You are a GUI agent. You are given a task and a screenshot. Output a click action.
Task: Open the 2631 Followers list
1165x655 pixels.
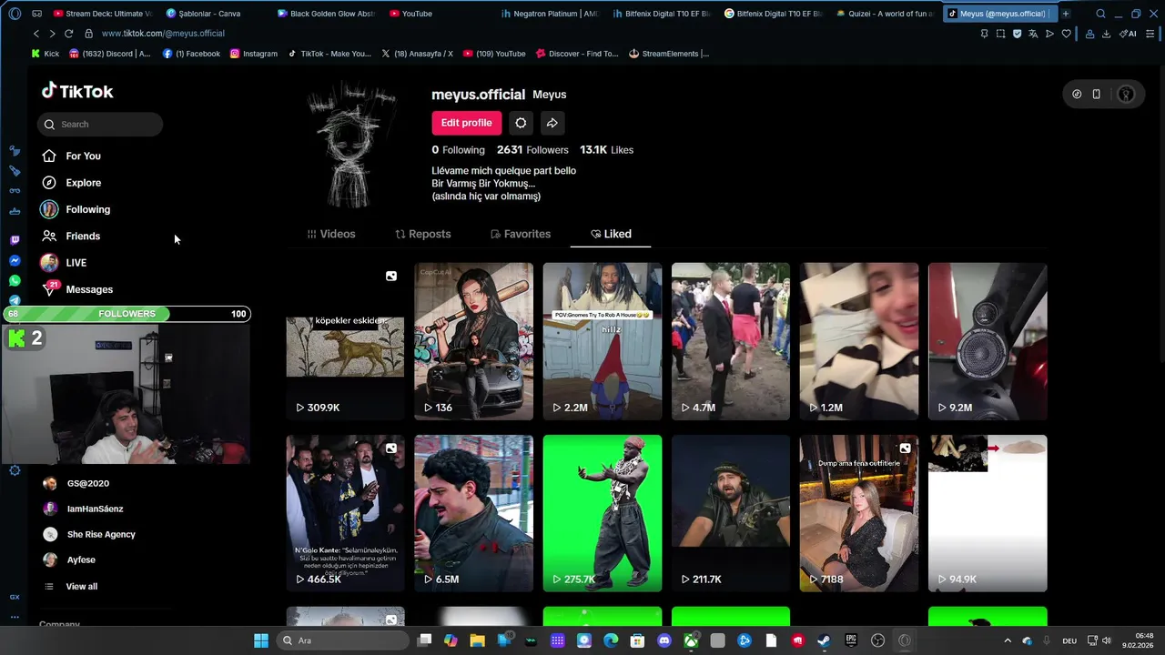click(x=532, y=150)
